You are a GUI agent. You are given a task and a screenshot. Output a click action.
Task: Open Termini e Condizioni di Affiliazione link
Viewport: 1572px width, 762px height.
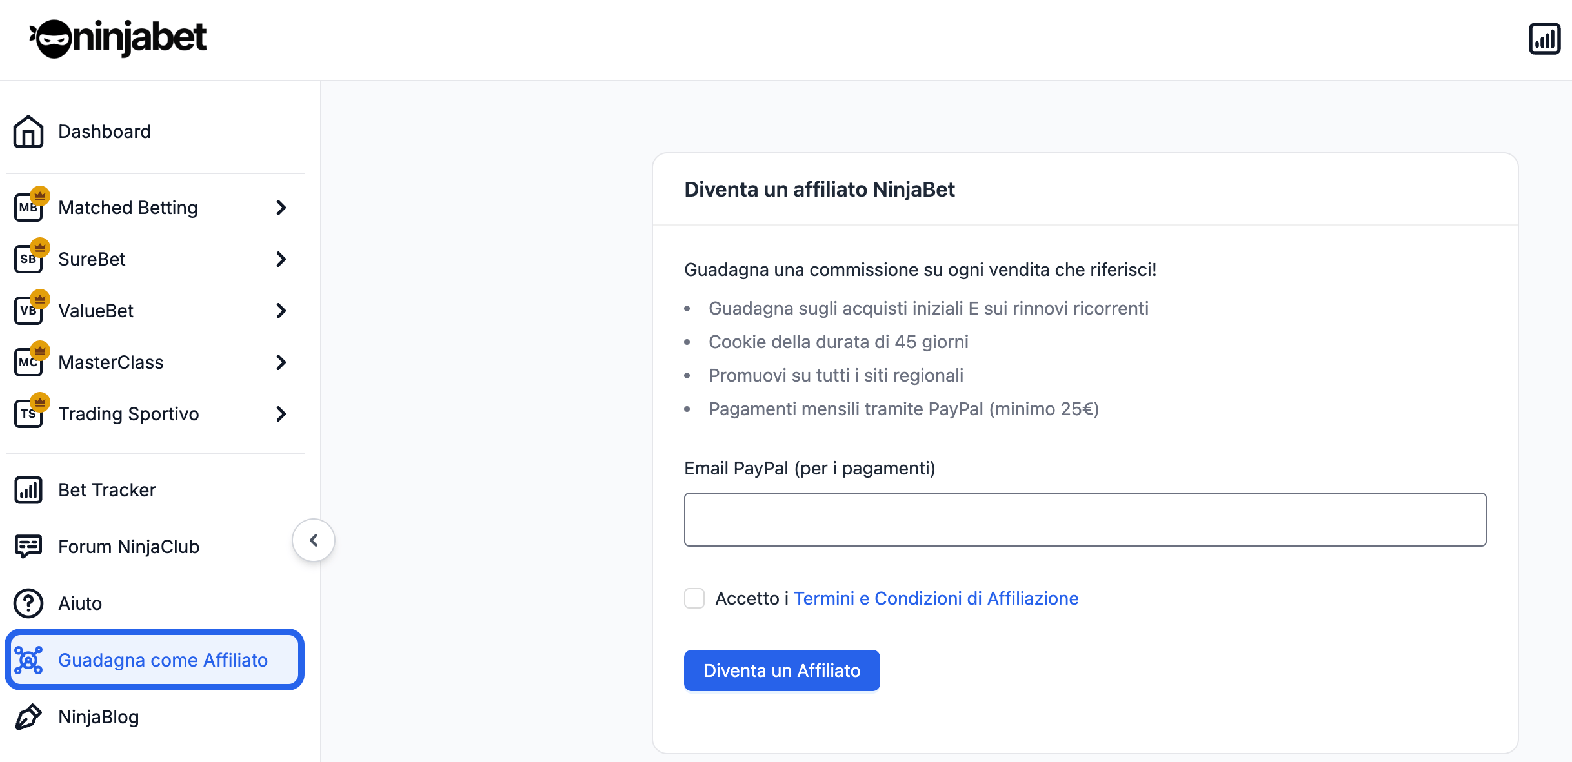pyautogui.click(x=936, y=598)
